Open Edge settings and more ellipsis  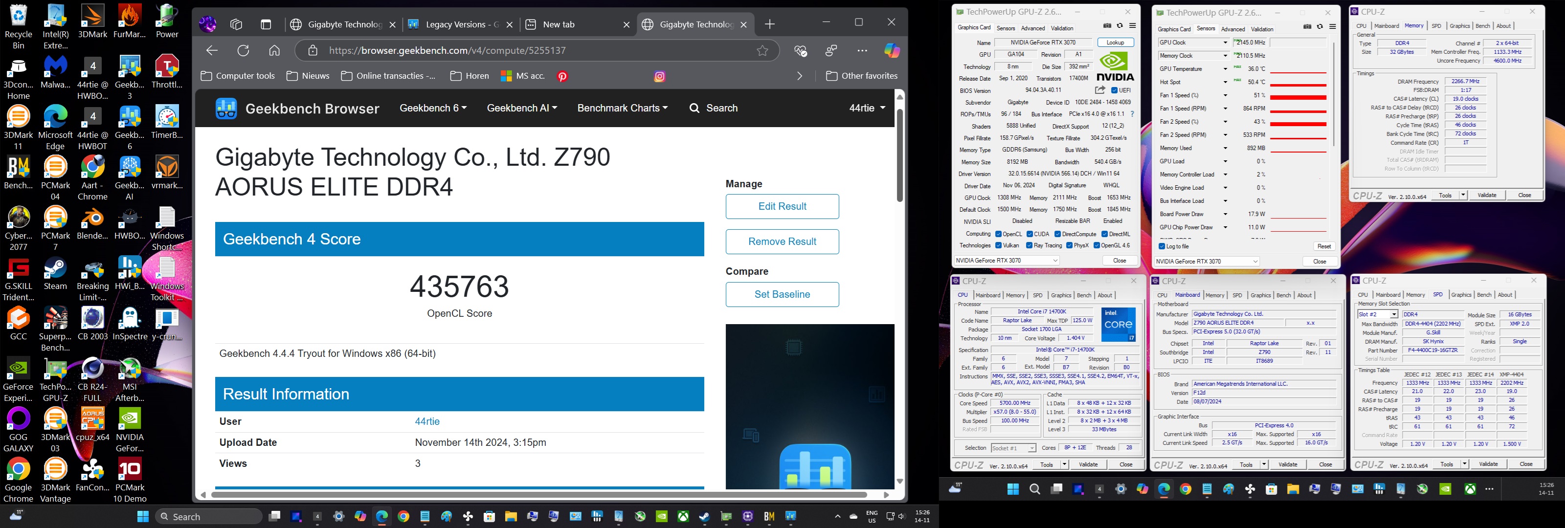click(x=862, y=50)
